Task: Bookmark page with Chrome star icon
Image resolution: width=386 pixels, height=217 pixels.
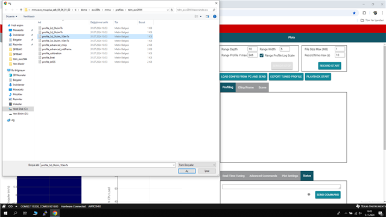Action: coord(354,13)
